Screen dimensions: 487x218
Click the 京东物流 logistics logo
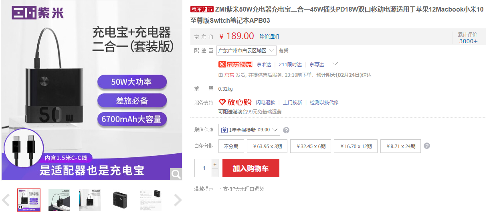coord(235,64)
